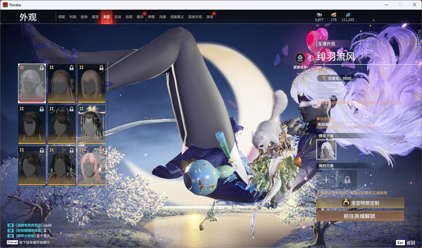Viewport: 422px width, 248px height.
Task: Go to the 技能奥义 tab
Action: pyautogui.click(x=177, y=17)
